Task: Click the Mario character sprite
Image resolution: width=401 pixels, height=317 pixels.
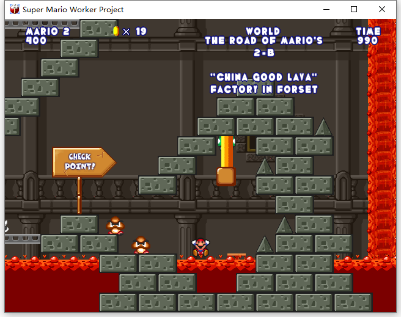Action: coord(200,247)
